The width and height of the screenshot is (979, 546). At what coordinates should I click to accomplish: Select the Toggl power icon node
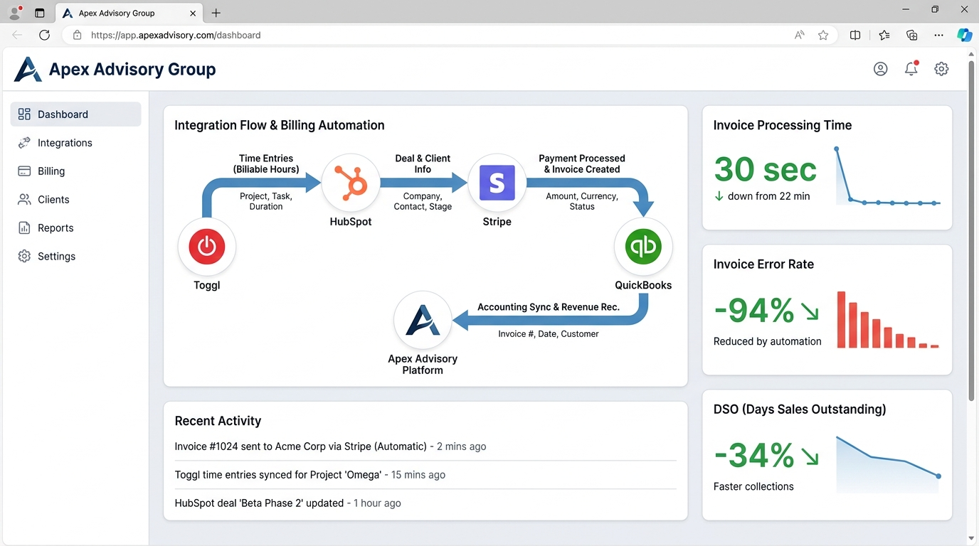coord(206,247)
